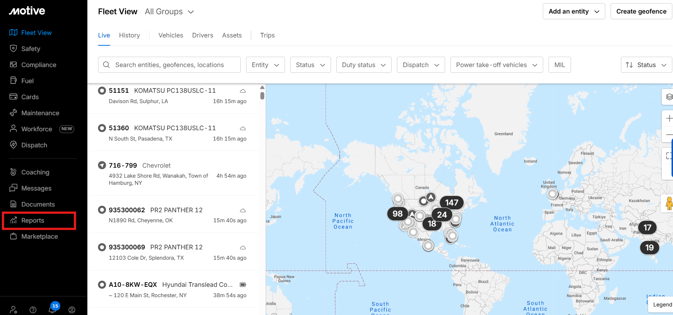Toggle the MIL filter
The width and height of the screenshot is (673, 315).
point(559,65)
